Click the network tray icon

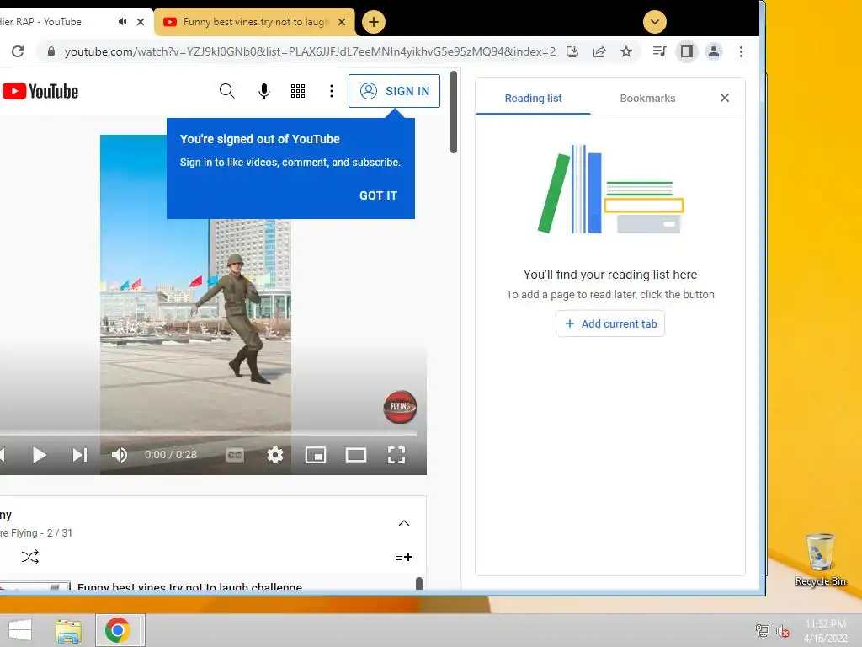tap(763, 630)
